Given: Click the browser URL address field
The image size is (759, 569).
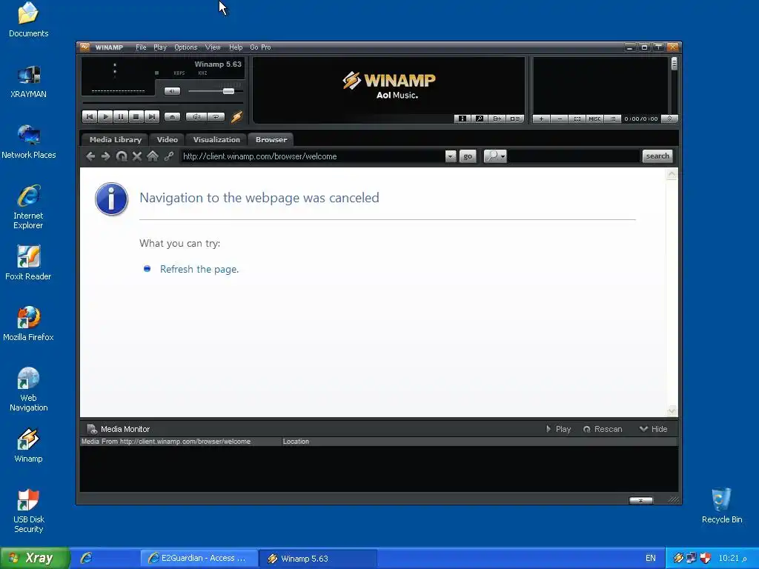Looking at the screenshot, I should (312, 156).
